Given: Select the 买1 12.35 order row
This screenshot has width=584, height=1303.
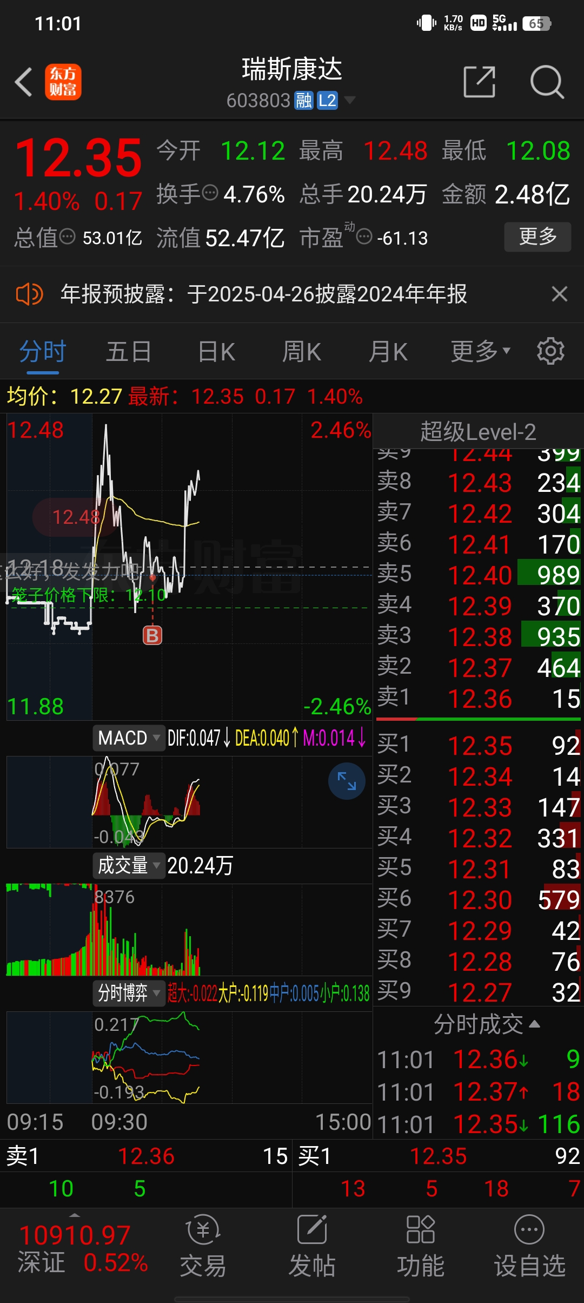Looking at the screenshot, I should (x=479, y=745).
